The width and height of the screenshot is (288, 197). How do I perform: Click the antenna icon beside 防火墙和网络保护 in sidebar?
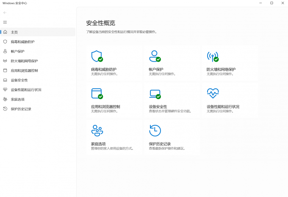click(5, 61)
